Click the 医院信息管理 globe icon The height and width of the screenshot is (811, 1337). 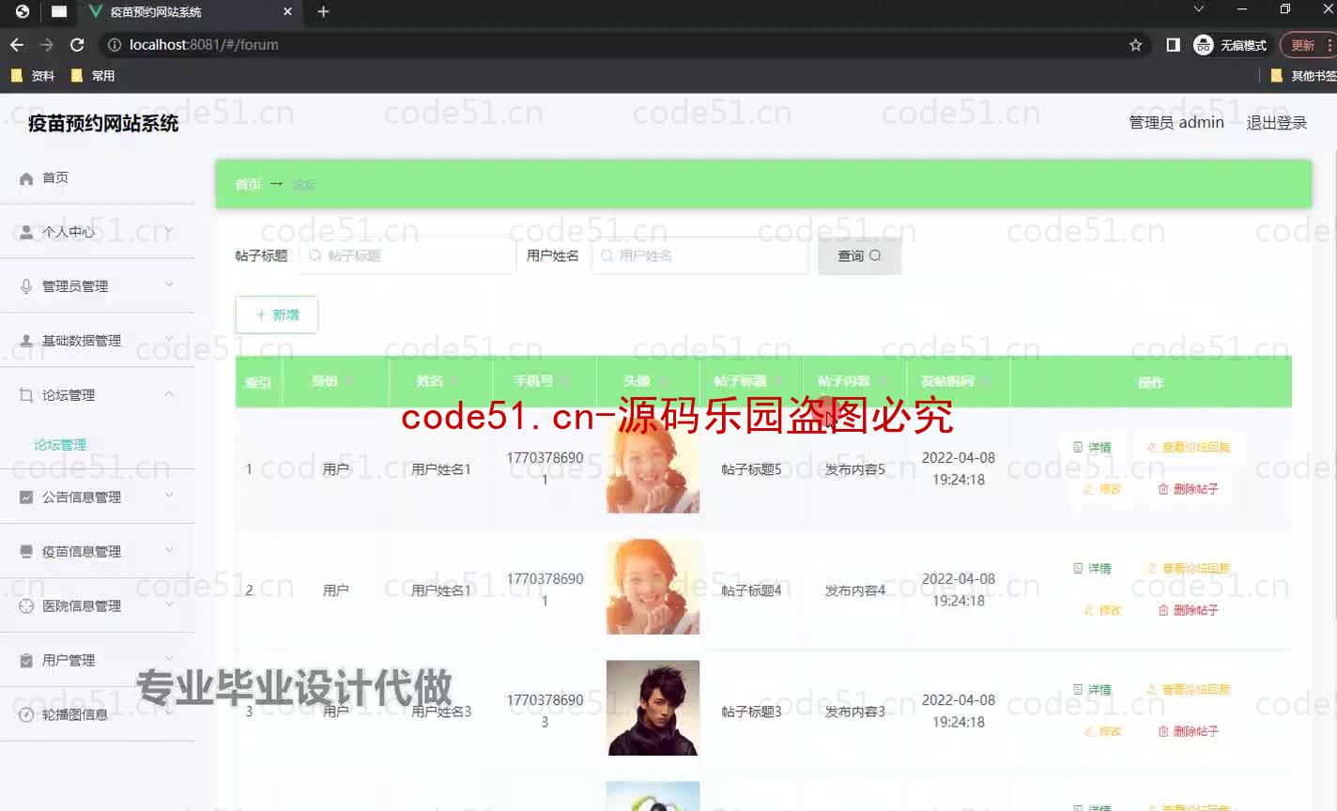[26, 605]
